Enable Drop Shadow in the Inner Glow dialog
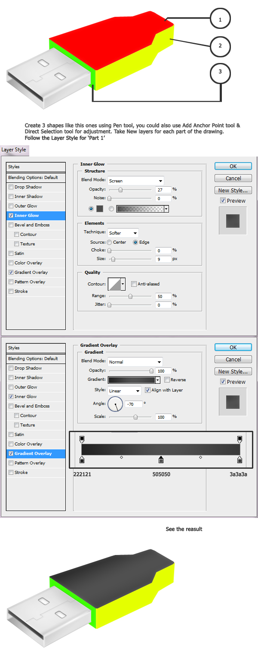Viewport: 258px width, 671px height. click(11, 187)
